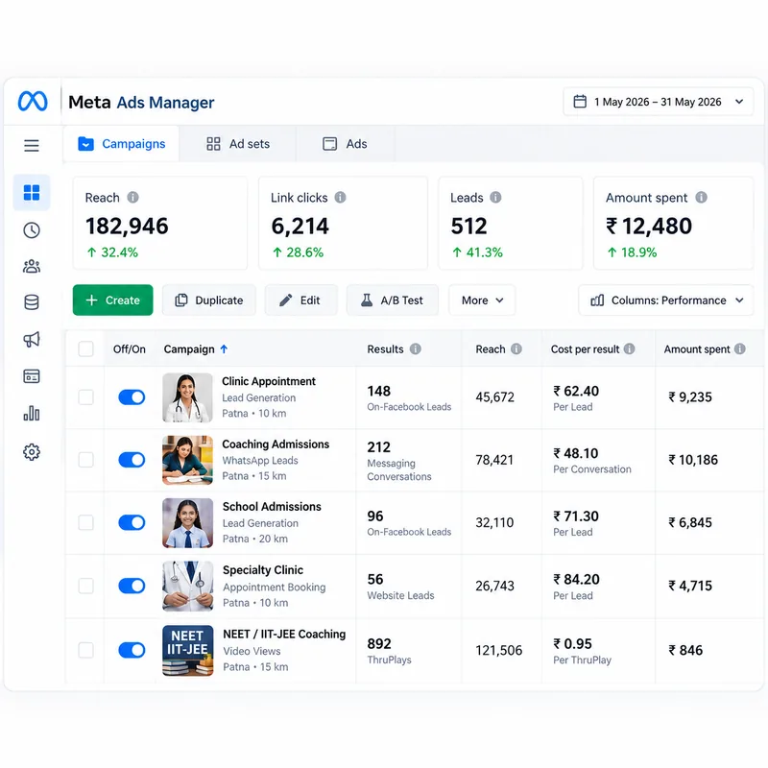Click the grid icon on Ad sets tab
Image resolution: width=768 pixels, height=768 pixels.
click(x=213, y=143)
